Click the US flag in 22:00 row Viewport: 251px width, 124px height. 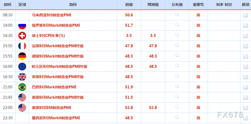22,107
